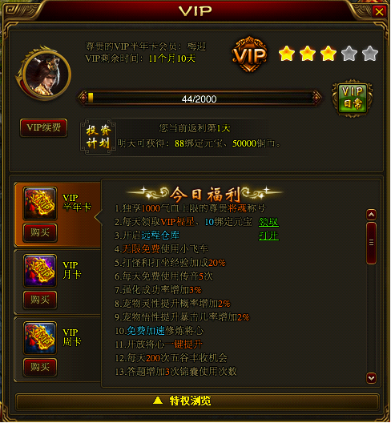
Task: Open the 投资计划 investment plan icon
Action: (x=99, y=137)
